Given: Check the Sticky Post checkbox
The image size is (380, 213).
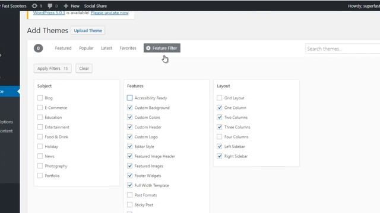Looking at the screenshot, I should [129, 205].
